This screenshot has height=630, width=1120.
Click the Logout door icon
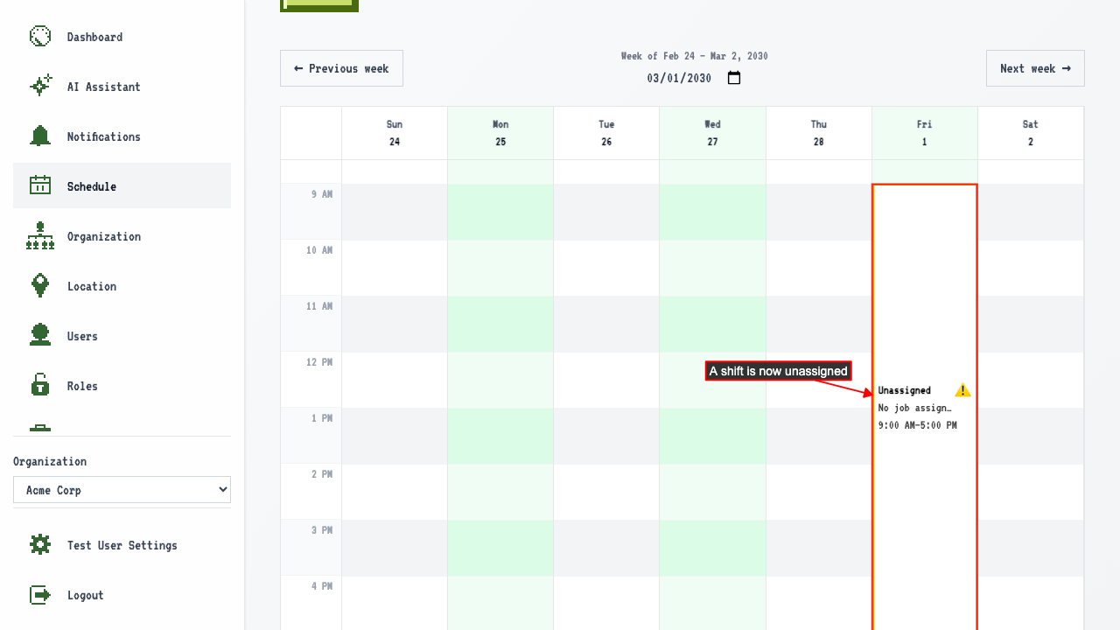point(40,595)
